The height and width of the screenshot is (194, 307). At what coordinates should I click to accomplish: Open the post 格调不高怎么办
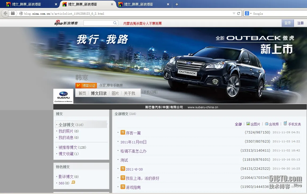click(133, 151)
